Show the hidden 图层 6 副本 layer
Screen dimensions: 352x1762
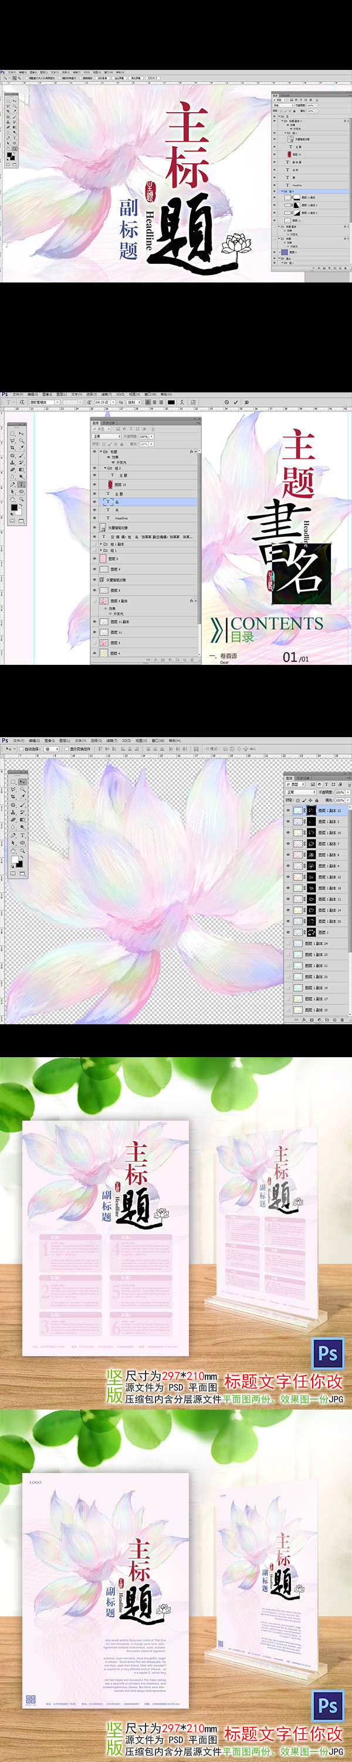[94, 601]
